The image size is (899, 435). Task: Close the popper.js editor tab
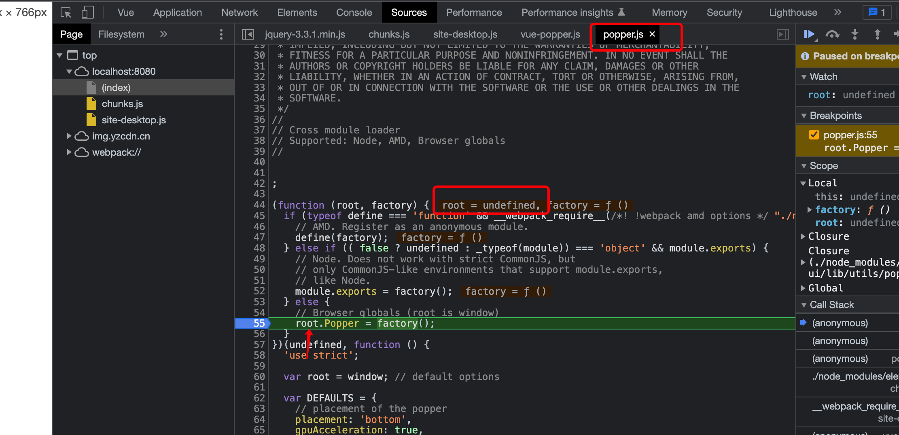(x=652, y=34)
